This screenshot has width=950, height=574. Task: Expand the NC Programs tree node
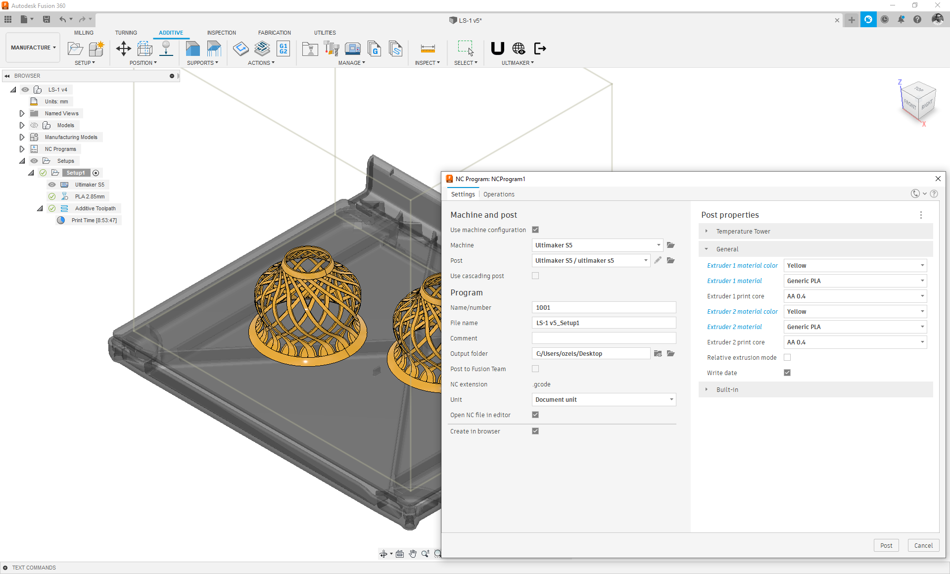[22, 149]
